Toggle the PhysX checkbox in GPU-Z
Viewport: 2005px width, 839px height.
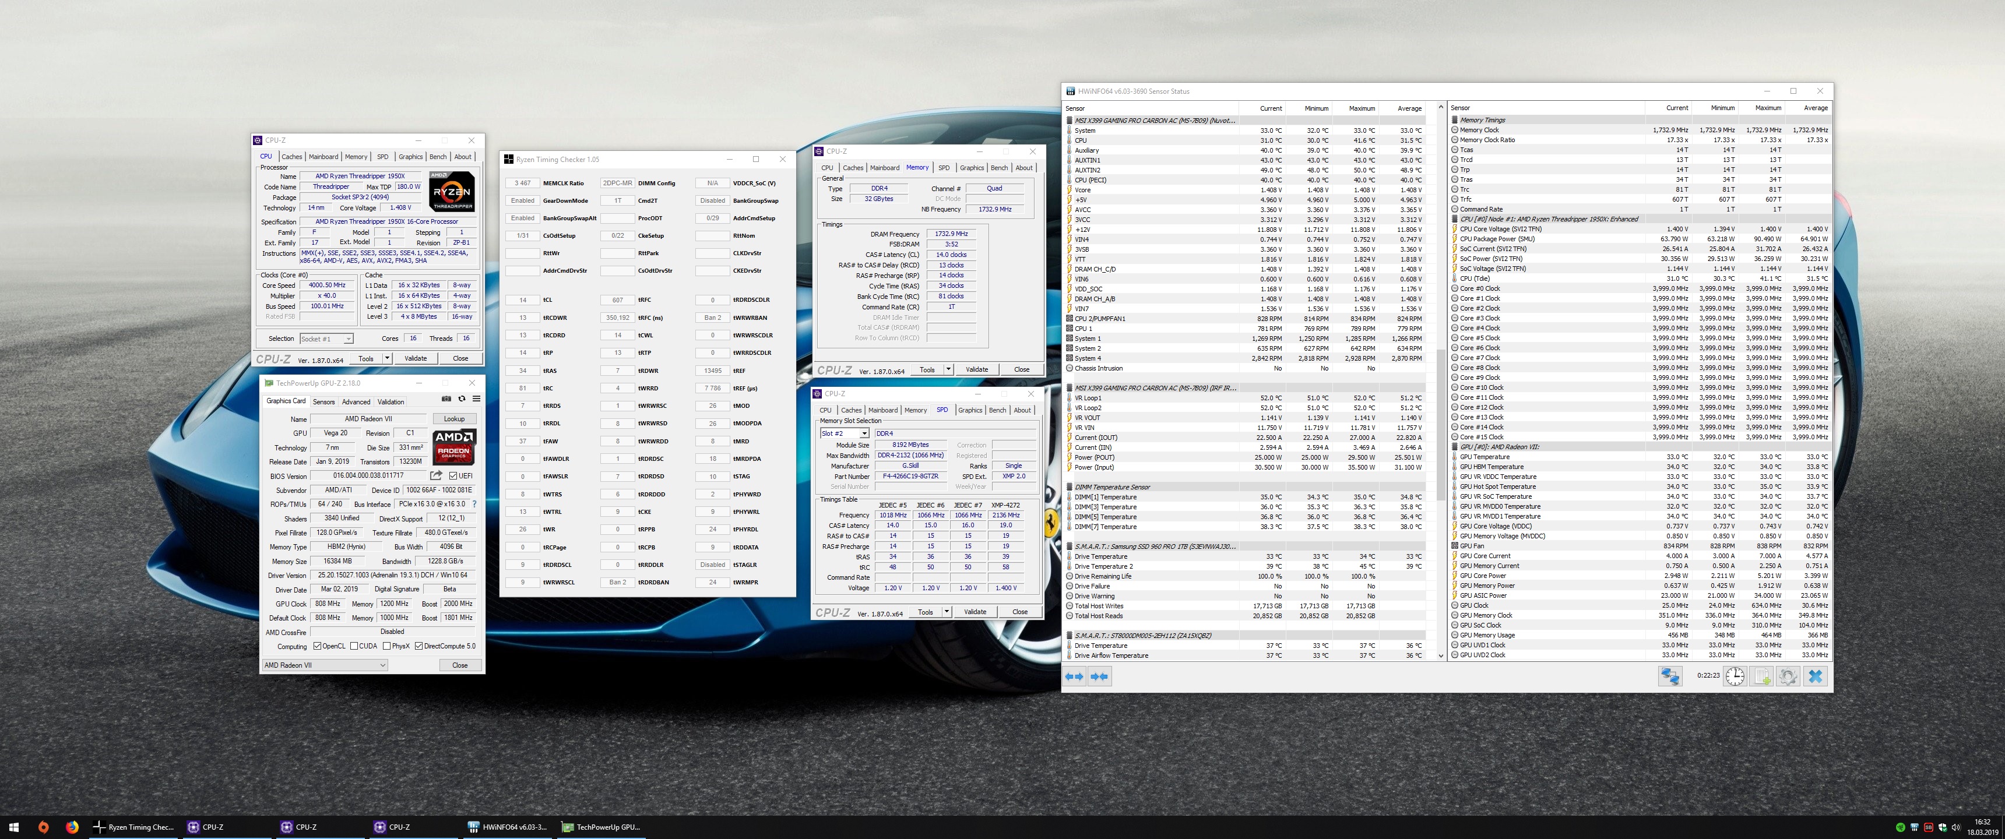387,646
